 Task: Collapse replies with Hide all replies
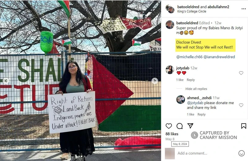(196, 89)
